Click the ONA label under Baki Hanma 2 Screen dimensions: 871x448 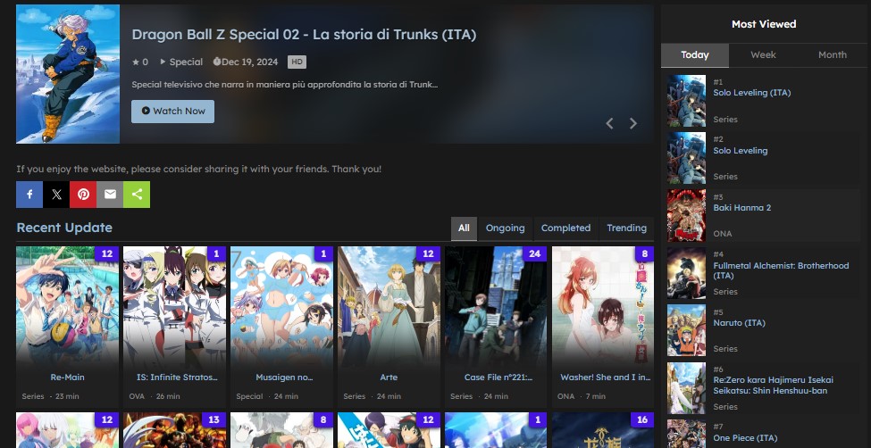pyautogui.click(x=723, y=234)
